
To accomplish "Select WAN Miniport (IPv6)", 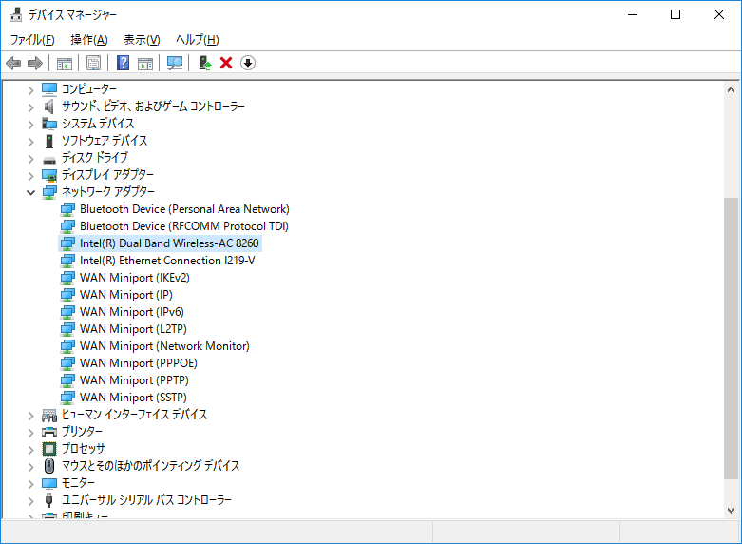I will tap(132, 312).
